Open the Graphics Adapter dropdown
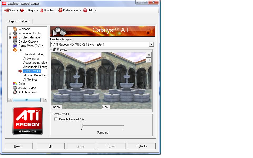253x158 pixels. click(x=152, y=44)
